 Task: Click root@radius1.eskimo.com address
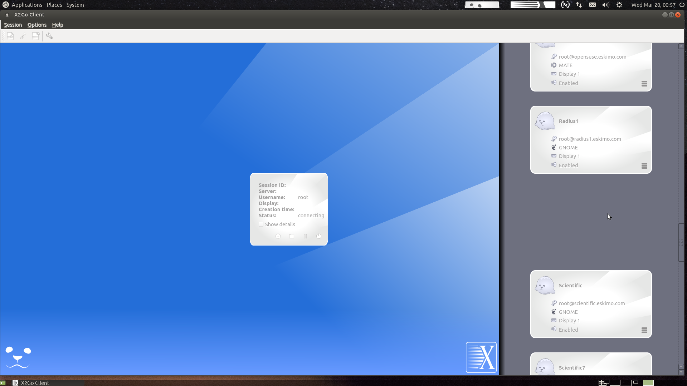tap(590, 139)
